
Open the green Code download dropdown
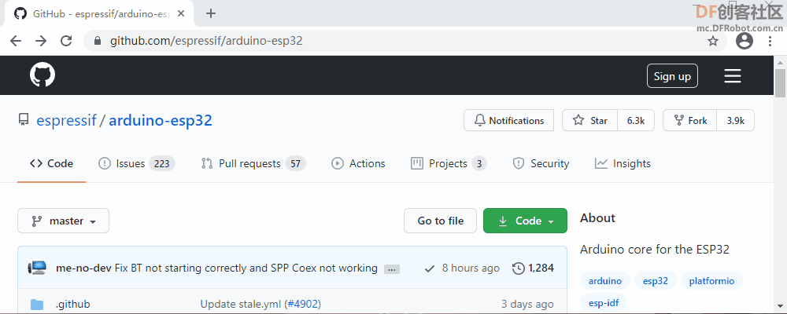pyautogui.click(x=525, y=221)
